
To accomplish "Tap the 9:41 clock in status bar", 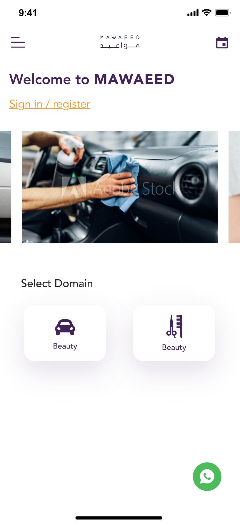I will (28, 13).
